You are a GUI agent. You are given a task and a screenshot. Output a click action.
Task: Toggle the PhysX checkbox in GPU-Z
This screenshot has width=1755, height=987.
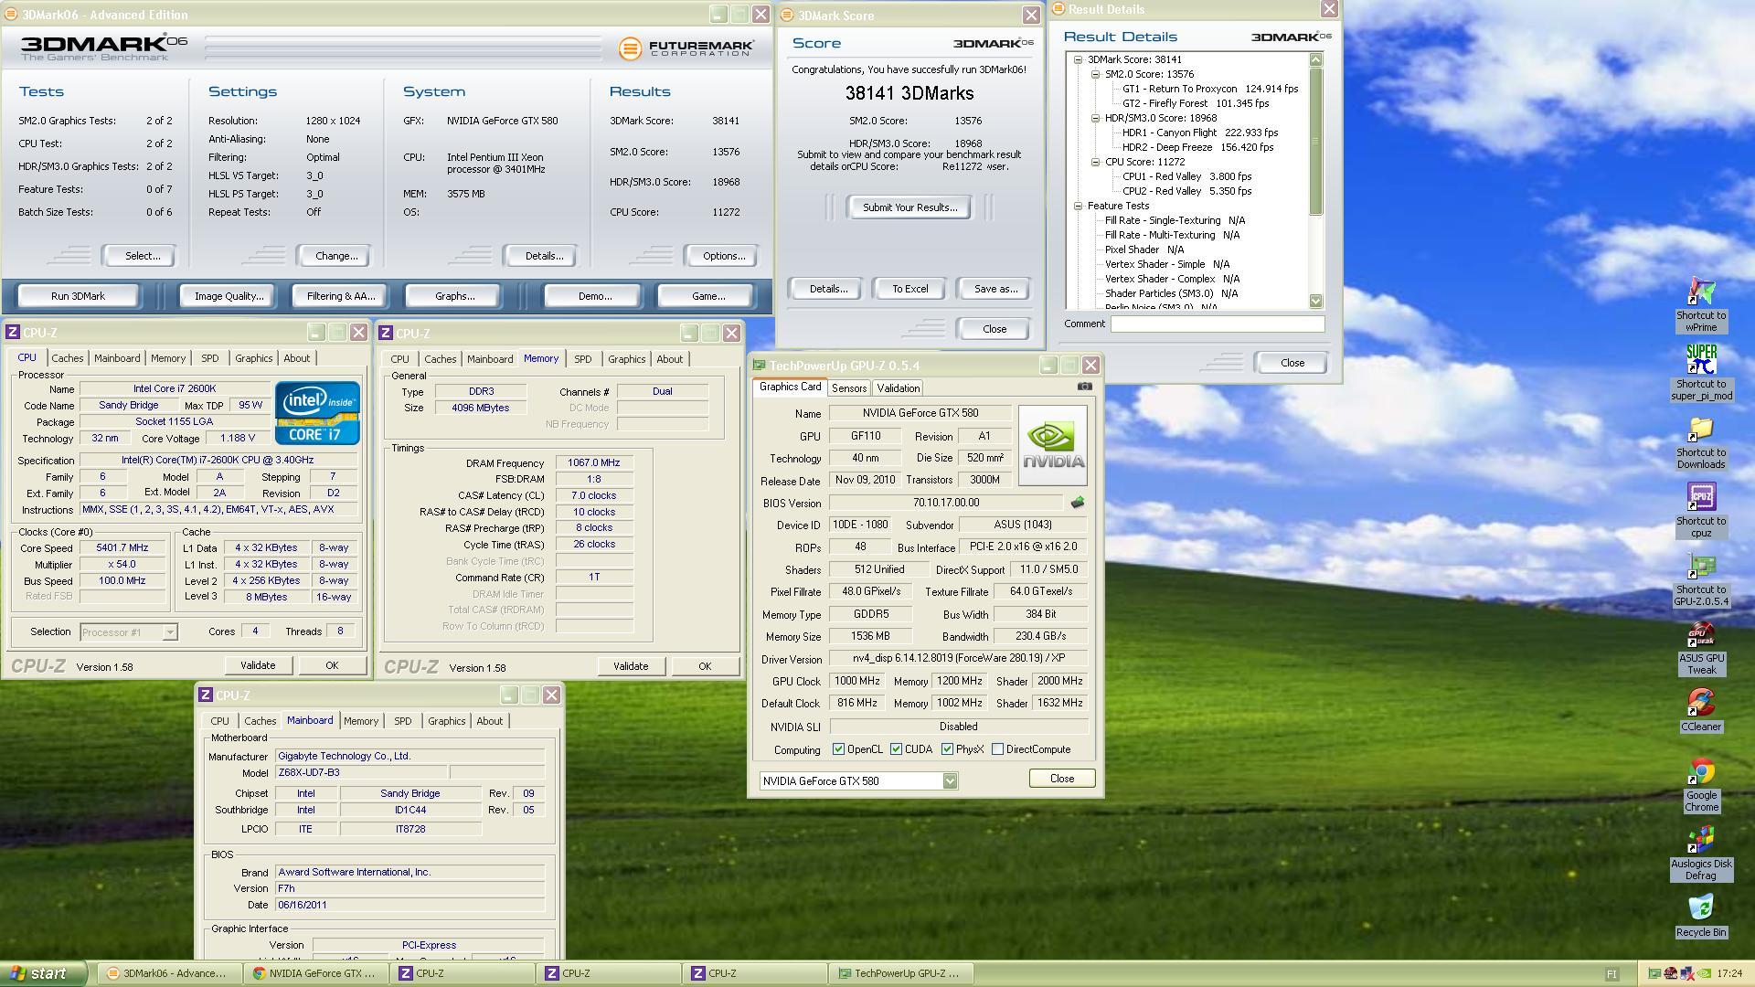point(947,749)
